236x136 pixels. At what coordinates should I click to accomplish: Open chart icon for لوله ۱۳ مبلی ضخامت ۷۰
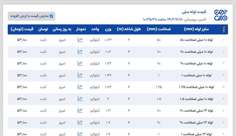(80, 110)
